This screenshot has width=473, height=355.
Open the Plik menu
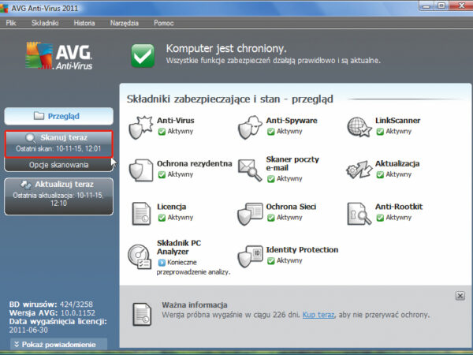coord(11,24)
